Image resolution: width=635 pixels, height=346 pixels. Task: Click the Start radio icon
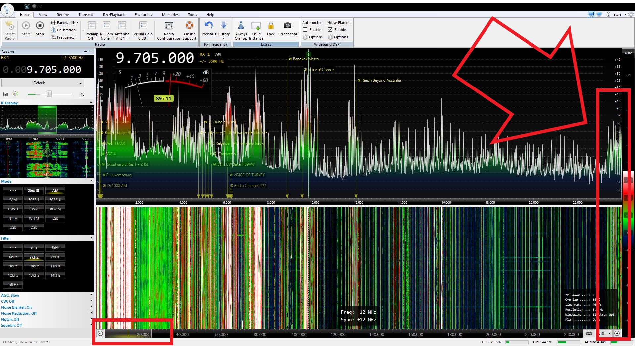point(26,26)
